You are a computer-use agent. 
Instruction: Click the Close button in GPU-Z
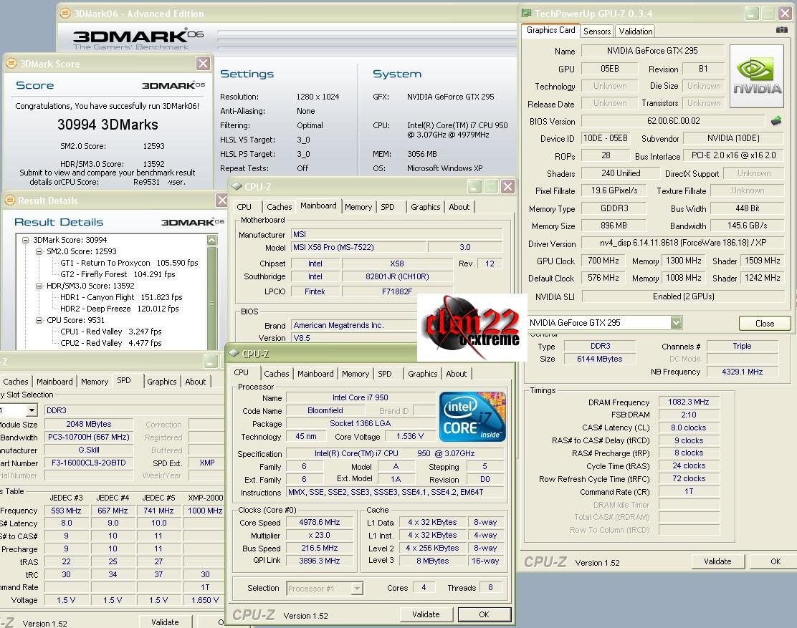(765, 324)
